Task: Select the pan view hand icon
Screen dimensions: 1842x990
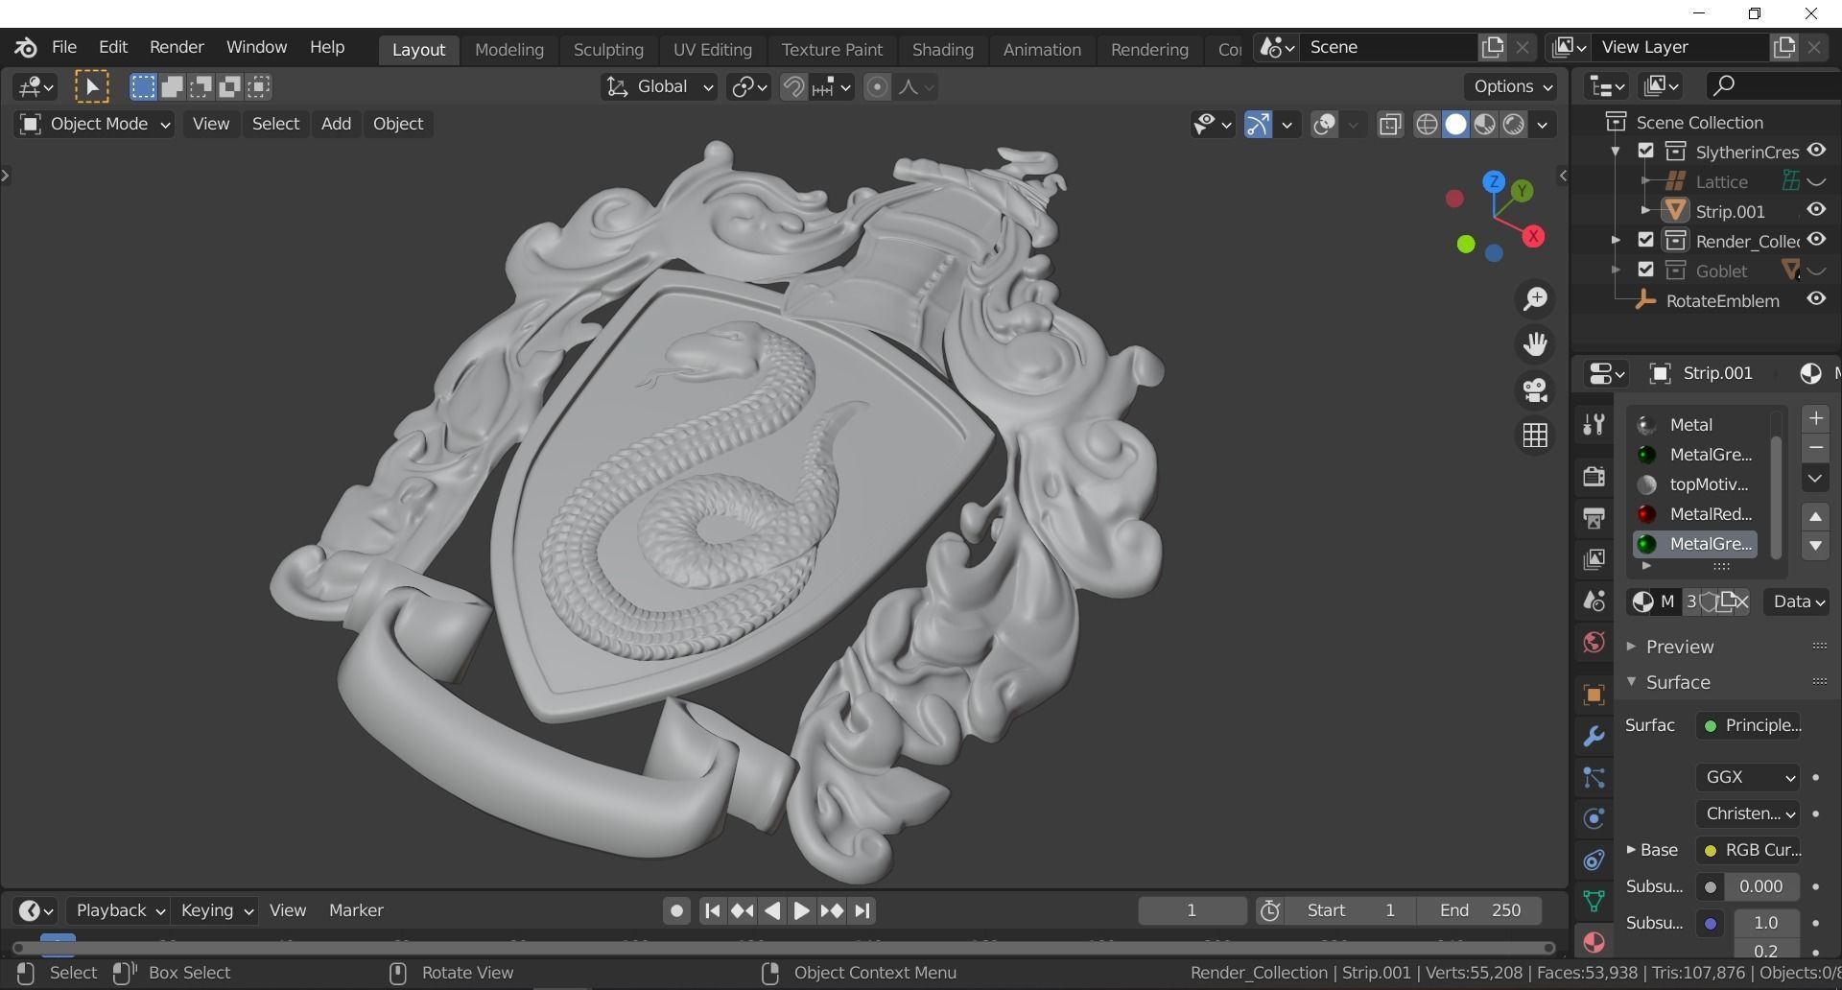Action: click(1535, 344)
